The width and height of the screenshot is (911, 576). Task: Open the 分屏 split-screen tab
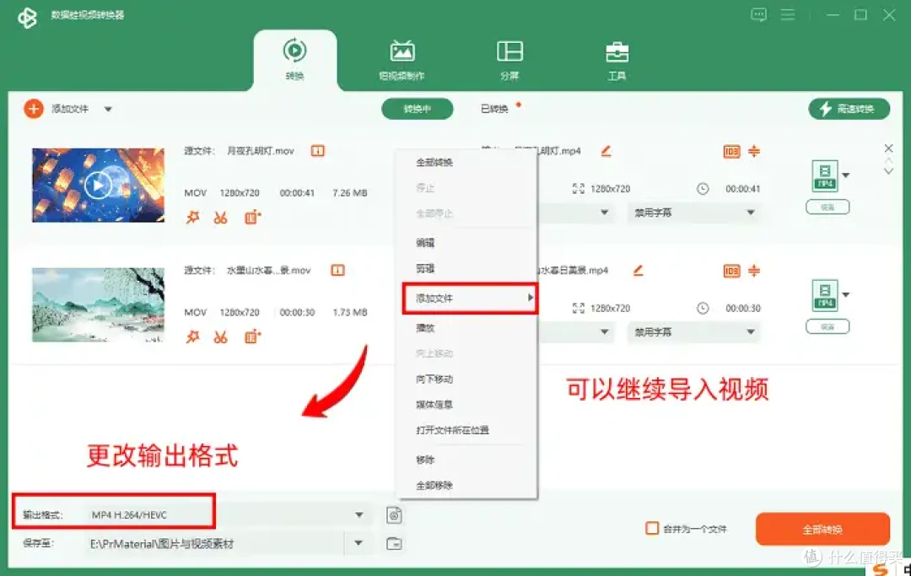[x=509, y=60]
